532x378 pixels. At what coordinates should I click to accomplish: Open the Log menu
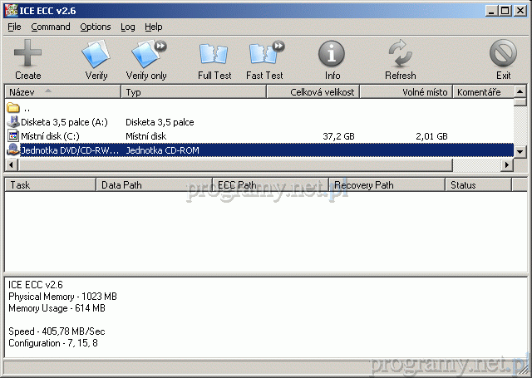point(128,27)
